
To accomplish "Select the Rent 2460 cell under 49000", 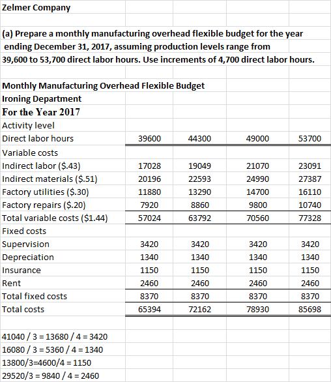I will 257,283.
